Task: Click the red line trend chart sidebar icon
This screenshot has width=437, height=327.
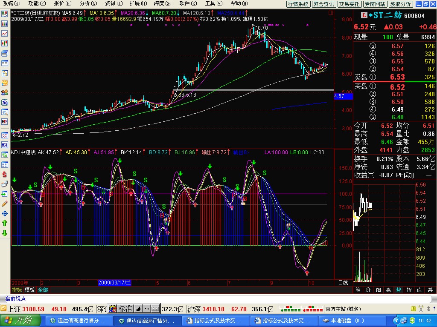Action: [4, 33]
